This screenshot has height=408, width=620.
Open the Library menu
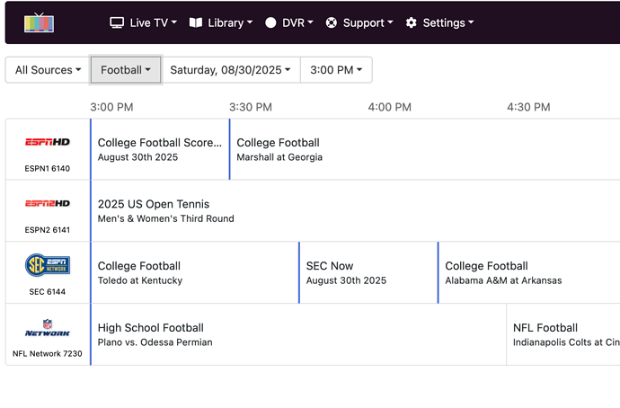pos(220,22)
